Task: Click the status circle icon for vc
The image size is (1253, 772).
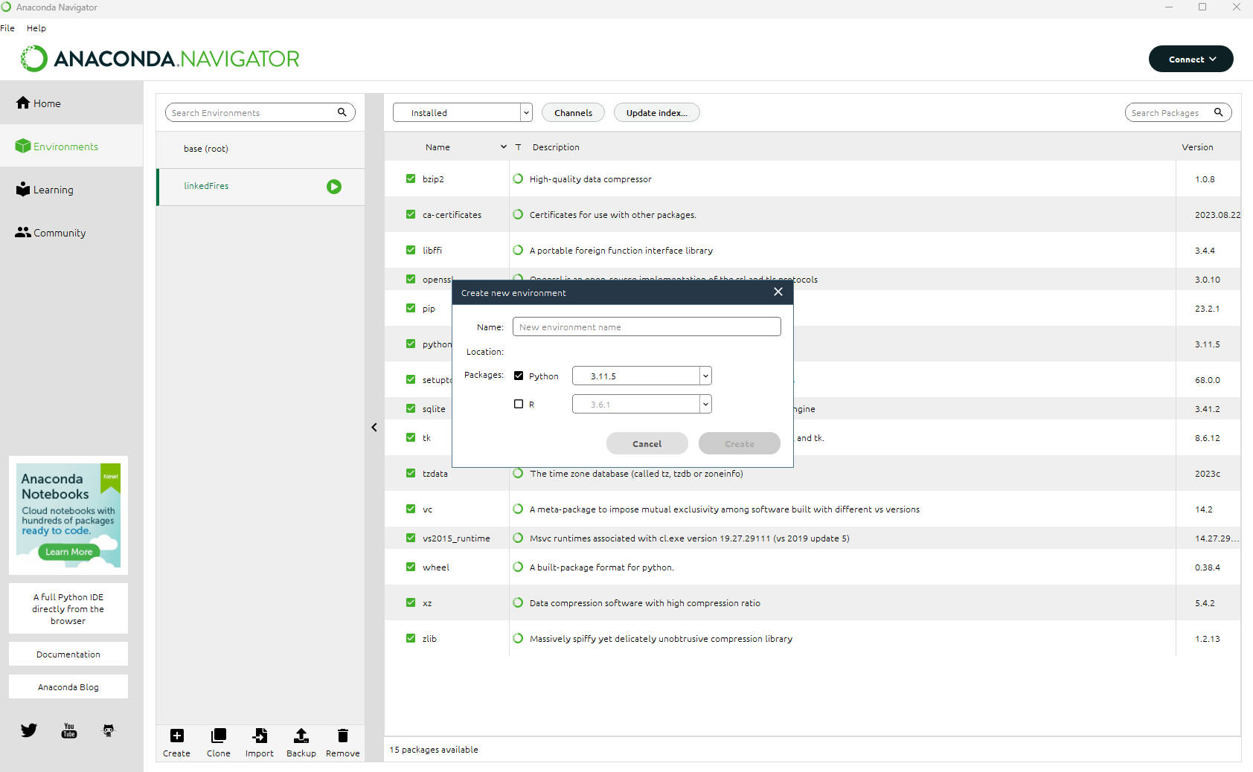Action: point(518,509)
